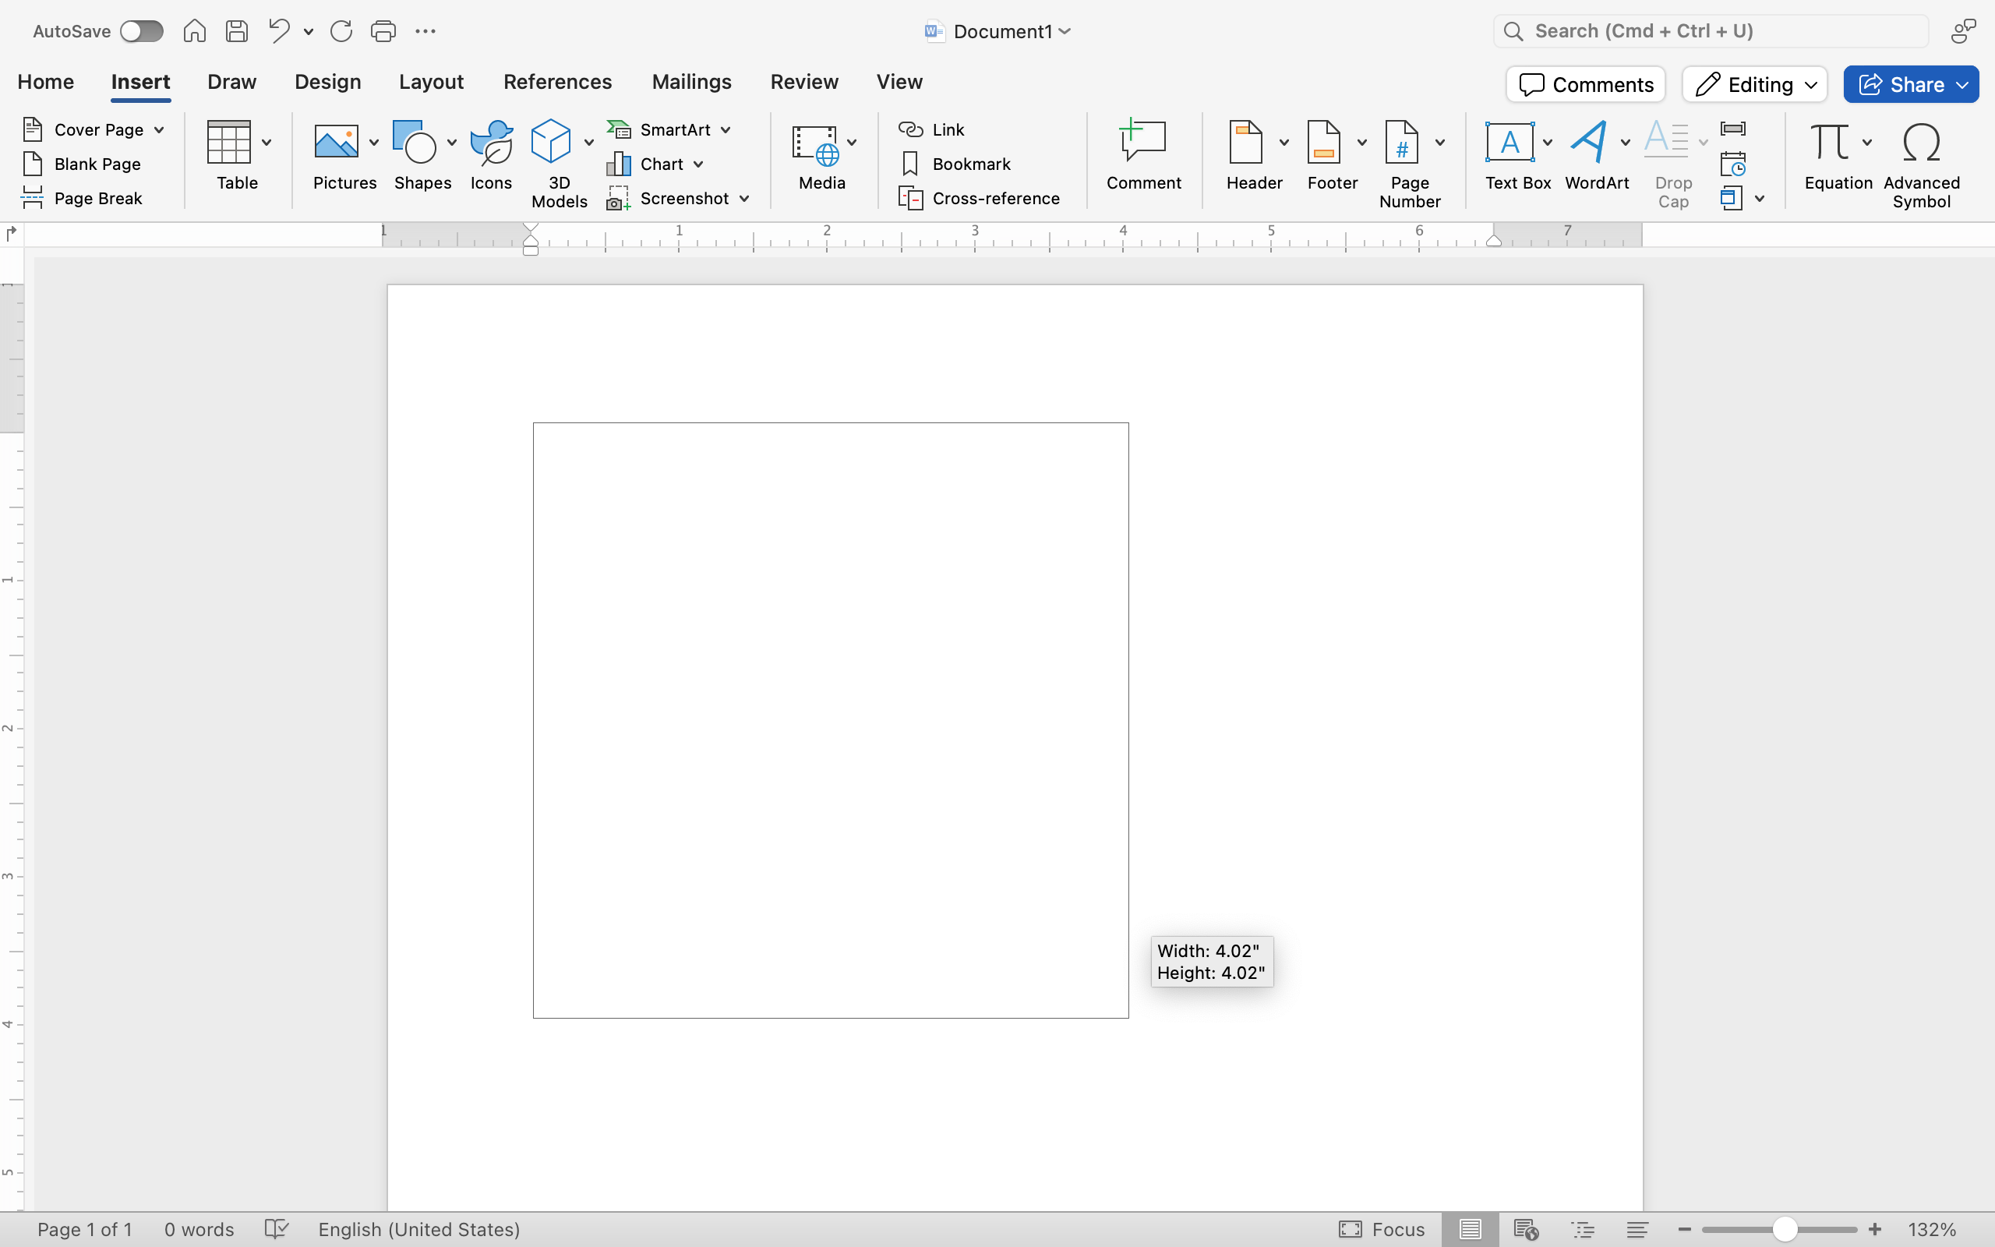Open the Undo history dropdown arrow
This screenshot has width=1995, height=1247.
point(309,32)
